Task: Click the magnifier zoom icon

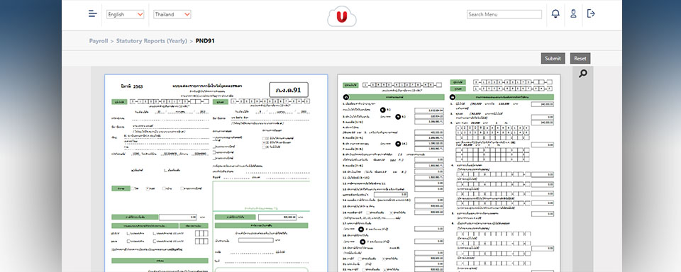Action: coord(583,74)
